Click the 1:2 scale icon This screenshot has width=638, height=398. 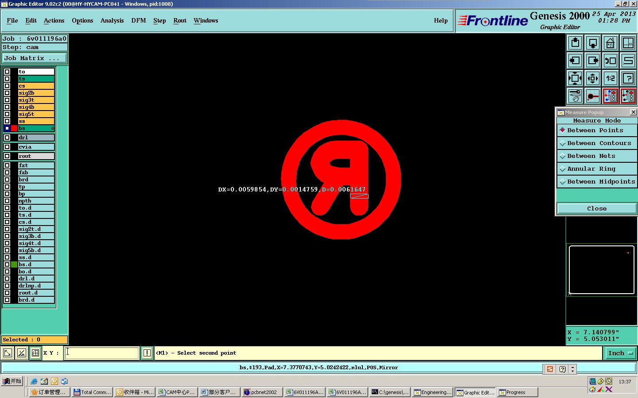tap(611, 78)
